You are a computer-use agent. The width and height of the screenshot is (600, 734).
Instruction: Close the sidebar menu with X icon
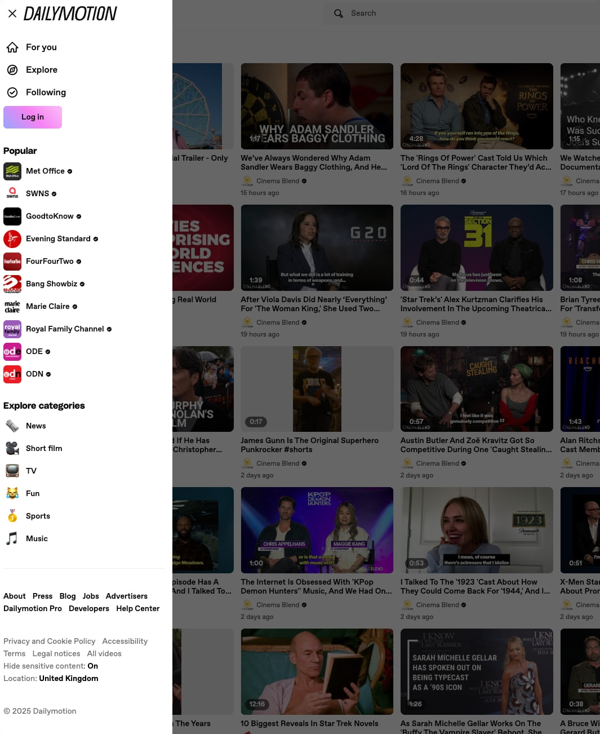pyautogui.click(x=12, y=14)
